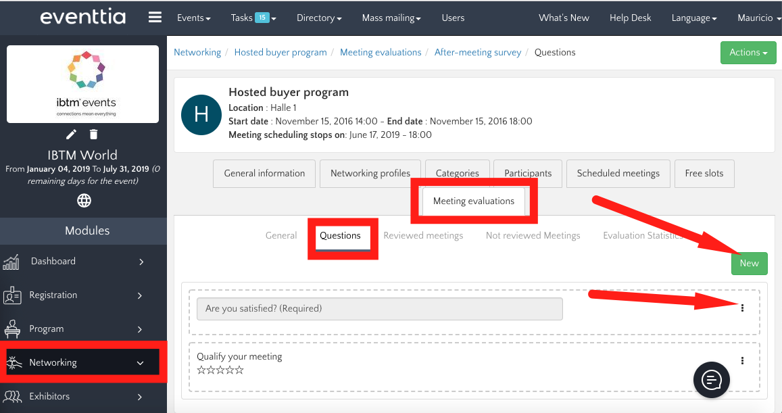Click the Dashboard chart icon in sidebar
This screenshot has height=413, width=782.
click(11, 262)
